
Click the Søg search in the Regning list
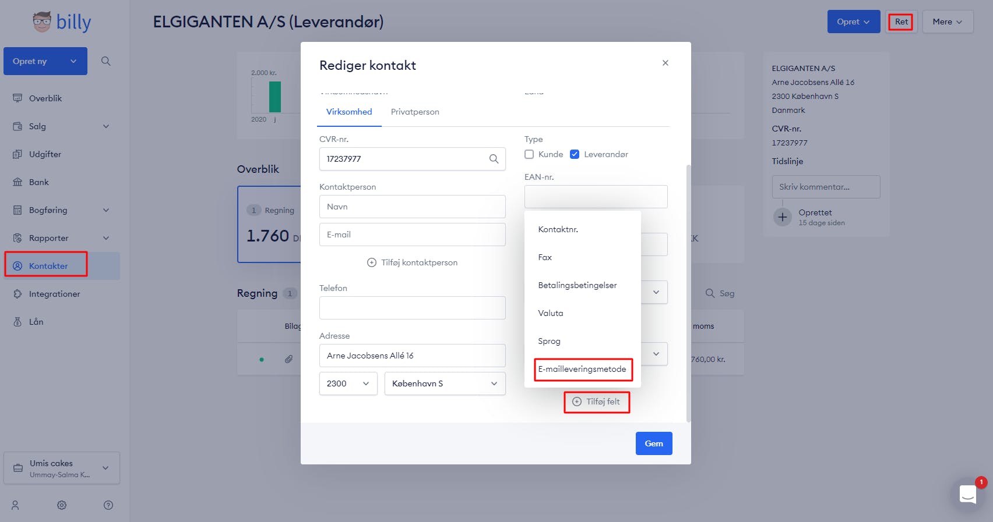point(720,293)
